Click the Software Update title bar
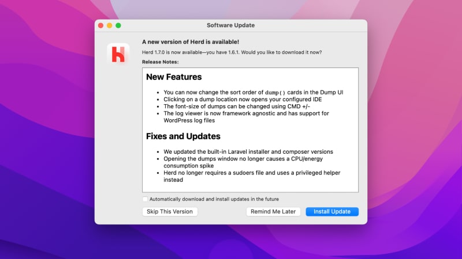 230,25
